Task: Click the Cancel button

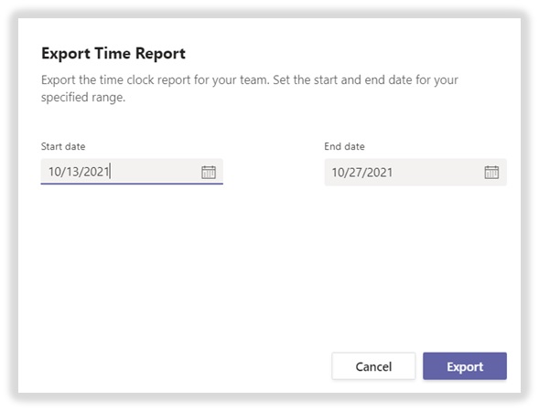Action: pyautogui.click(x=373, y=366)
